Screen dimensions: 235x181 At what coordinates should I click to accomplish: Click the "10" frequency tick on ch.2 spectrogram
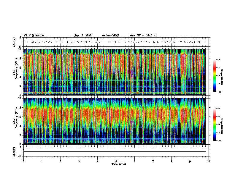coord(20,98)
